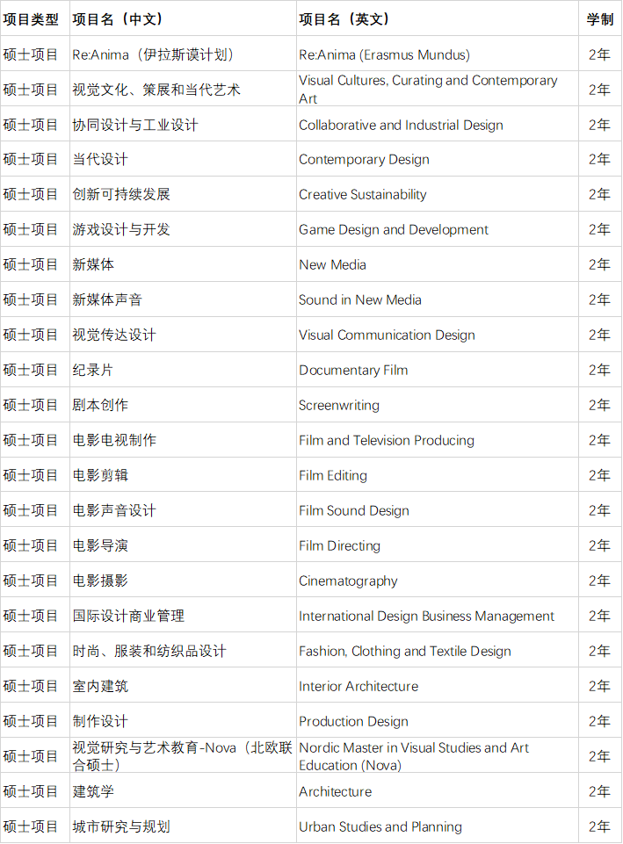Click the cell 'Re:Anima（伊拉斯谟计划）'
623x844 pixels.
(183, 54)
